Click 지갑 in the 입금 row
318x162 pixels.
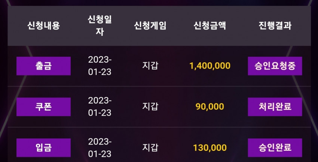150,147
